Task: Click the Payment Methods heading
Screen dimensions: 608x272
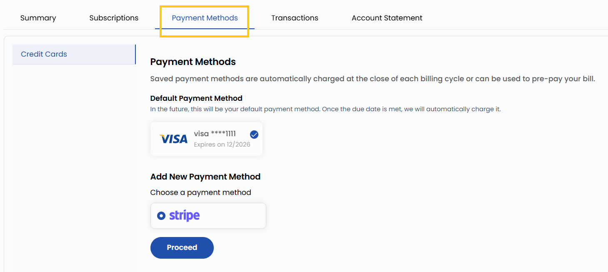Action: coord(193,62)
